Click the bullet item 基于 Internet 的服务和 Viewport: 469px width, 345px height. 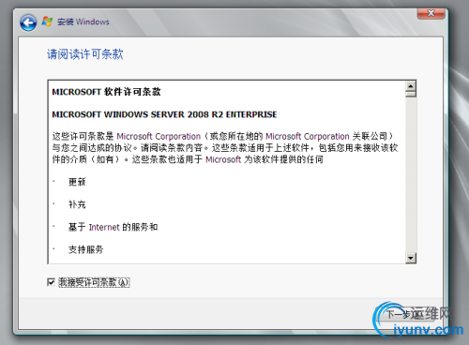(113, 227)
